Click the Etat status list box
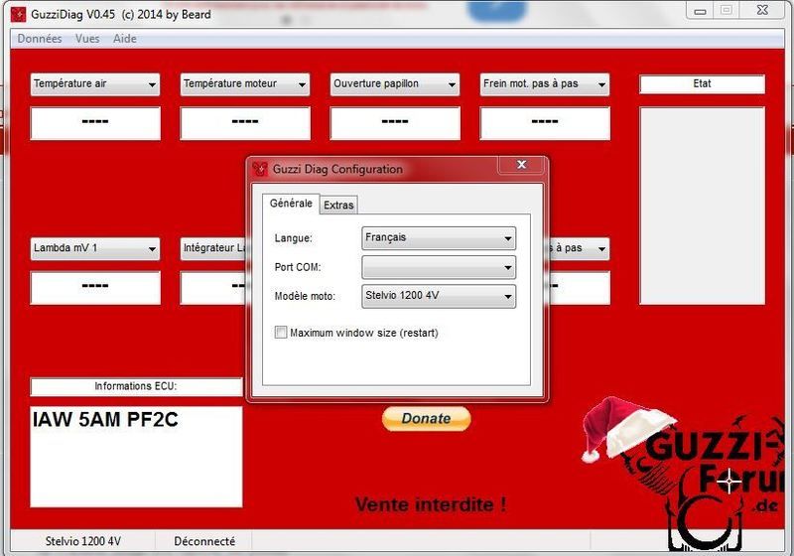The height and width of the screenshot is (556, 794). (703, 206)
